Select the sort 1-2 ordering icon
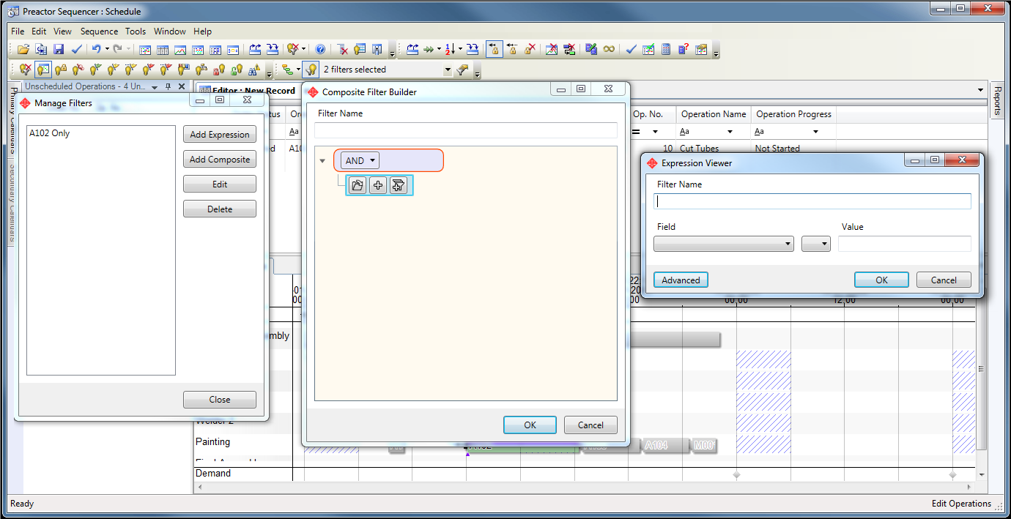This screenshot has height=519, width=1011. [448, 50]
